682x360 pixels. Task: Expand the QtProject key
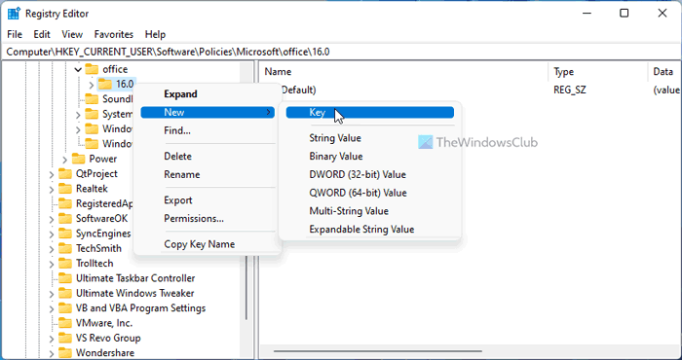52,174
